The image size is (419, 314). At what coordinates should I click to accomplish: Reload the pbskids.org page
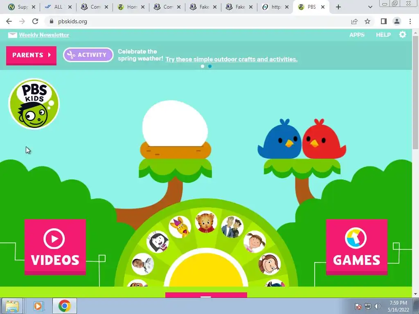pos(35,21)
